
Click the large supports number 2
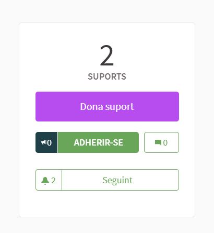coord(107,56)
